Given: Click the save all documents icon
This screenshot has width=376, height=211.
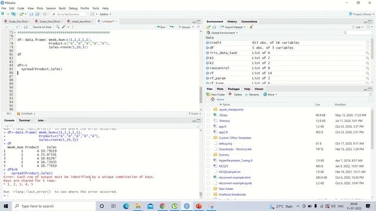Looking at the screenshot, I should [x=37, y=14].
